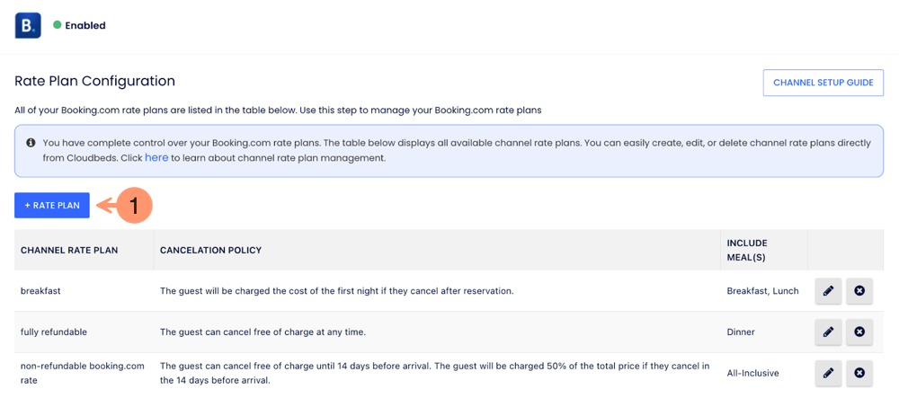This screenshot has height=398, width=899.
Task: Open the Channel Setup Guide
Action: (823, 83)
